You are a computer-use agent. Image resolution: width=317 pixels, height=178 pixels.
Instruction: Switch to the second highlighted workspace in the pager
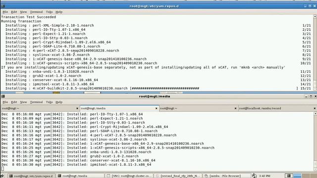(x=297, y=176)
